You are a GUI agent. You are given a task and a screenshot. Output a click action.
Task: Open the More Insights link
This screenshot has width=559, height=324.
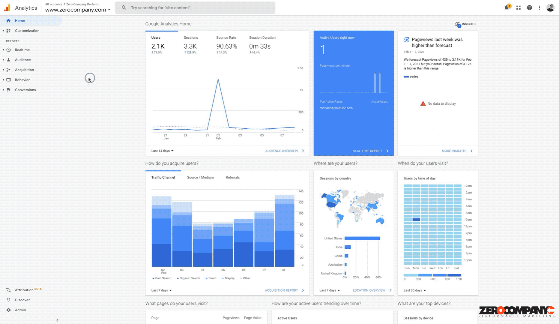tap(457, 151)
